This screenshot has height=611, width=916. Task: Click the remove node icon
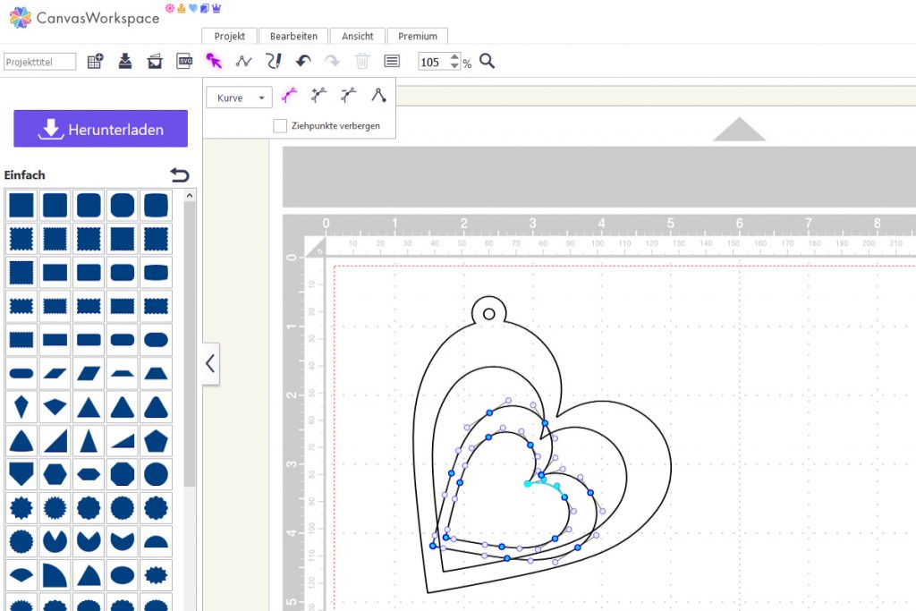[x=349, y=96]
